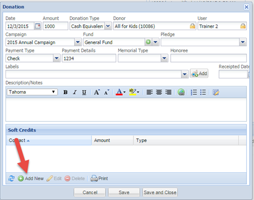Click the Cancel button

point(90,192)
